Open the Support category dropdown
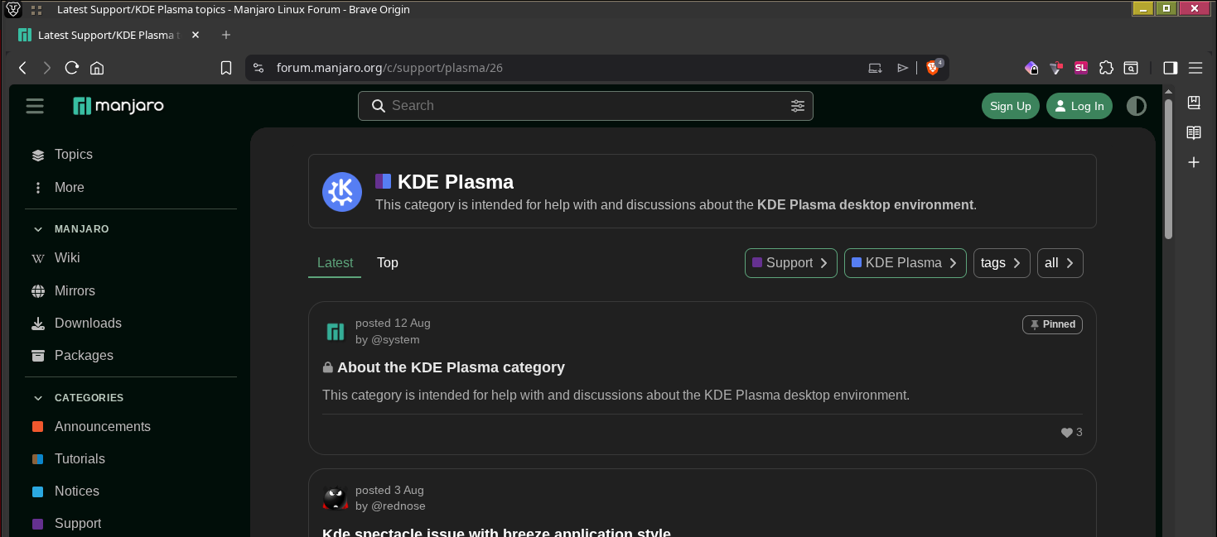Image resolution: width=1217 pixels, height=537 pixels. 791,263
